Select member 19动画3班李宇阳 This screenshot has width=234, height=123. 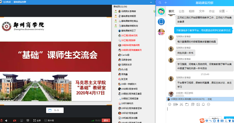[129, 89]
